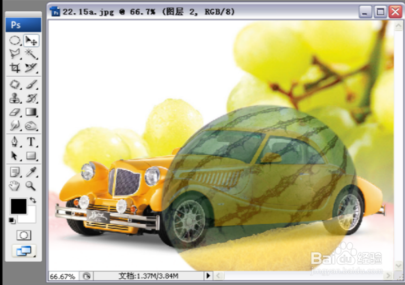The width and height of the screenshot is (405, 285).
Task: Click horizontal scrollbar left arrow
Action: pos(219,276)
